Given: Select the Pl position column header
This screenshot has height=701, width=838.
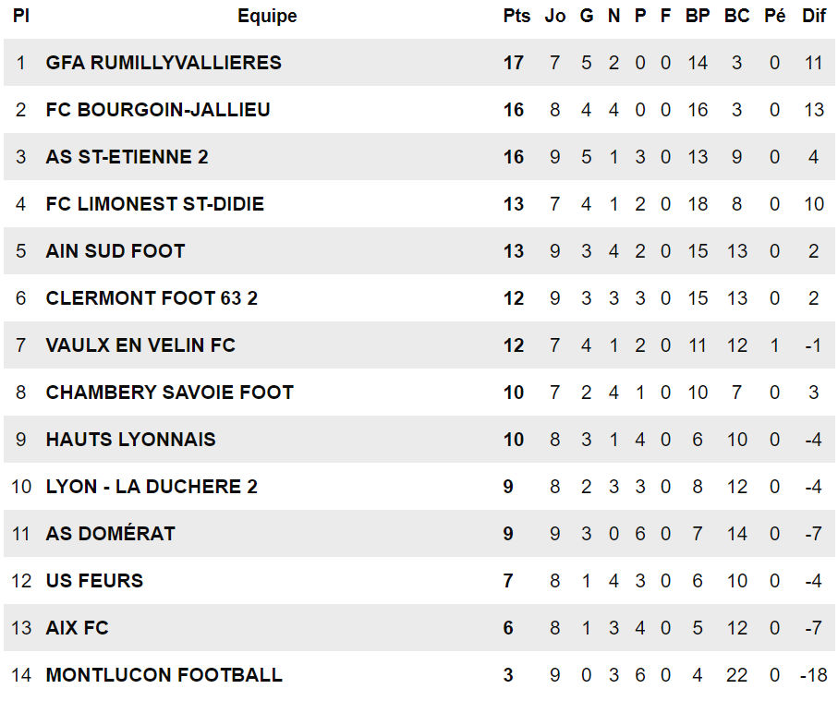Looking at the screenshot, I should tap(21, 16).
